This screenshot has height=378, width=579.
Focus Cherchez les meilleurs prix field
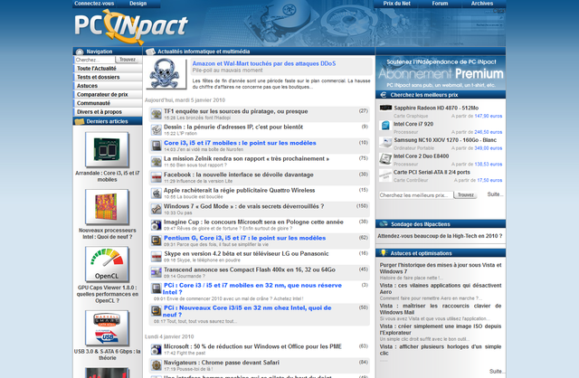[x=415, y=195]
